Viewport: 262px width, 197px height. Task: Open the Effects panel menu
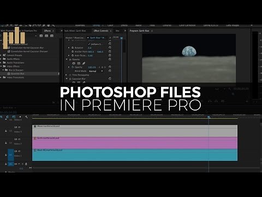pos(53,31)
